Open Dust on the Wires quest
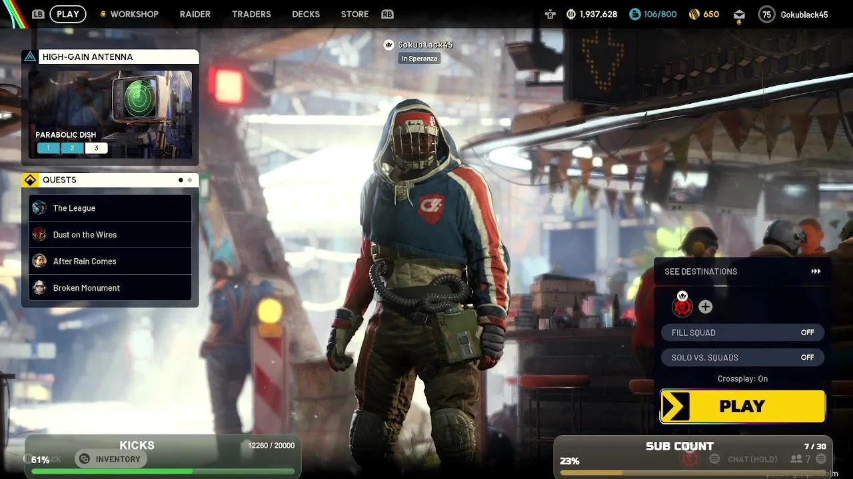The height and width of the screenshot is (479, 853). point(110,235)
